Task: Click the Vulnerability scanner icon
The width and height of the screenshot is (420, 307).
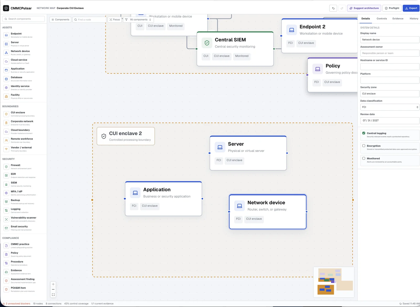Action: pos(6,219)
